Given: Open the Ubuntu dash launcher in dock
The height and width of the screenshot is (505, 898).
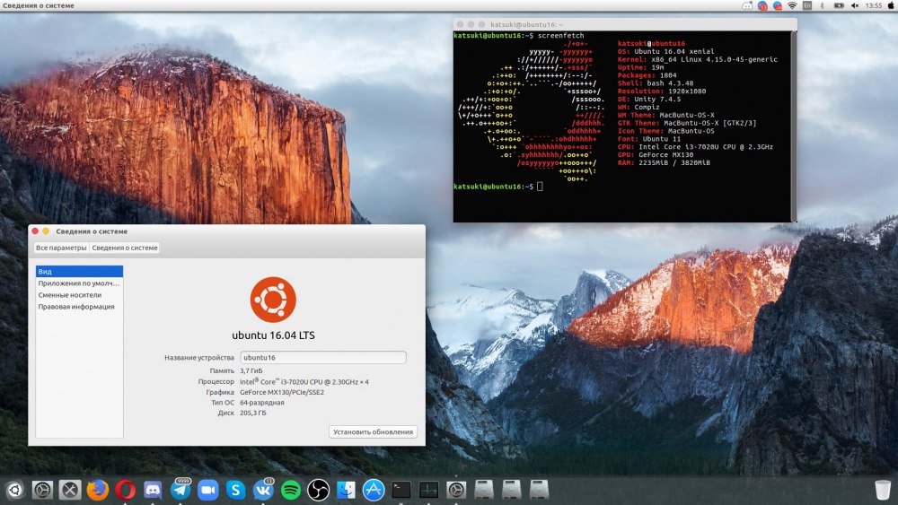Looking at the screenshot, I should pos(14,490).
